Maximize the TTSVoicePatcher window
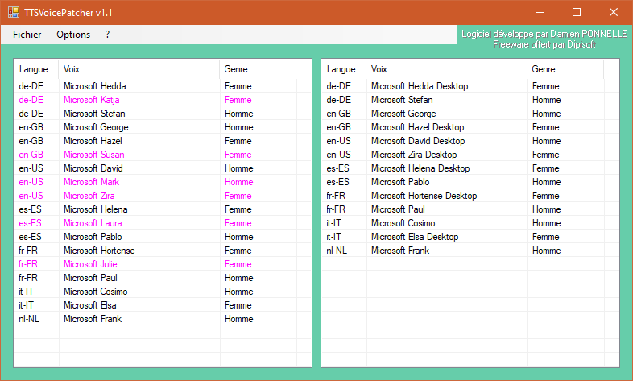Screen dimensions: 633x381 (577, 13)
